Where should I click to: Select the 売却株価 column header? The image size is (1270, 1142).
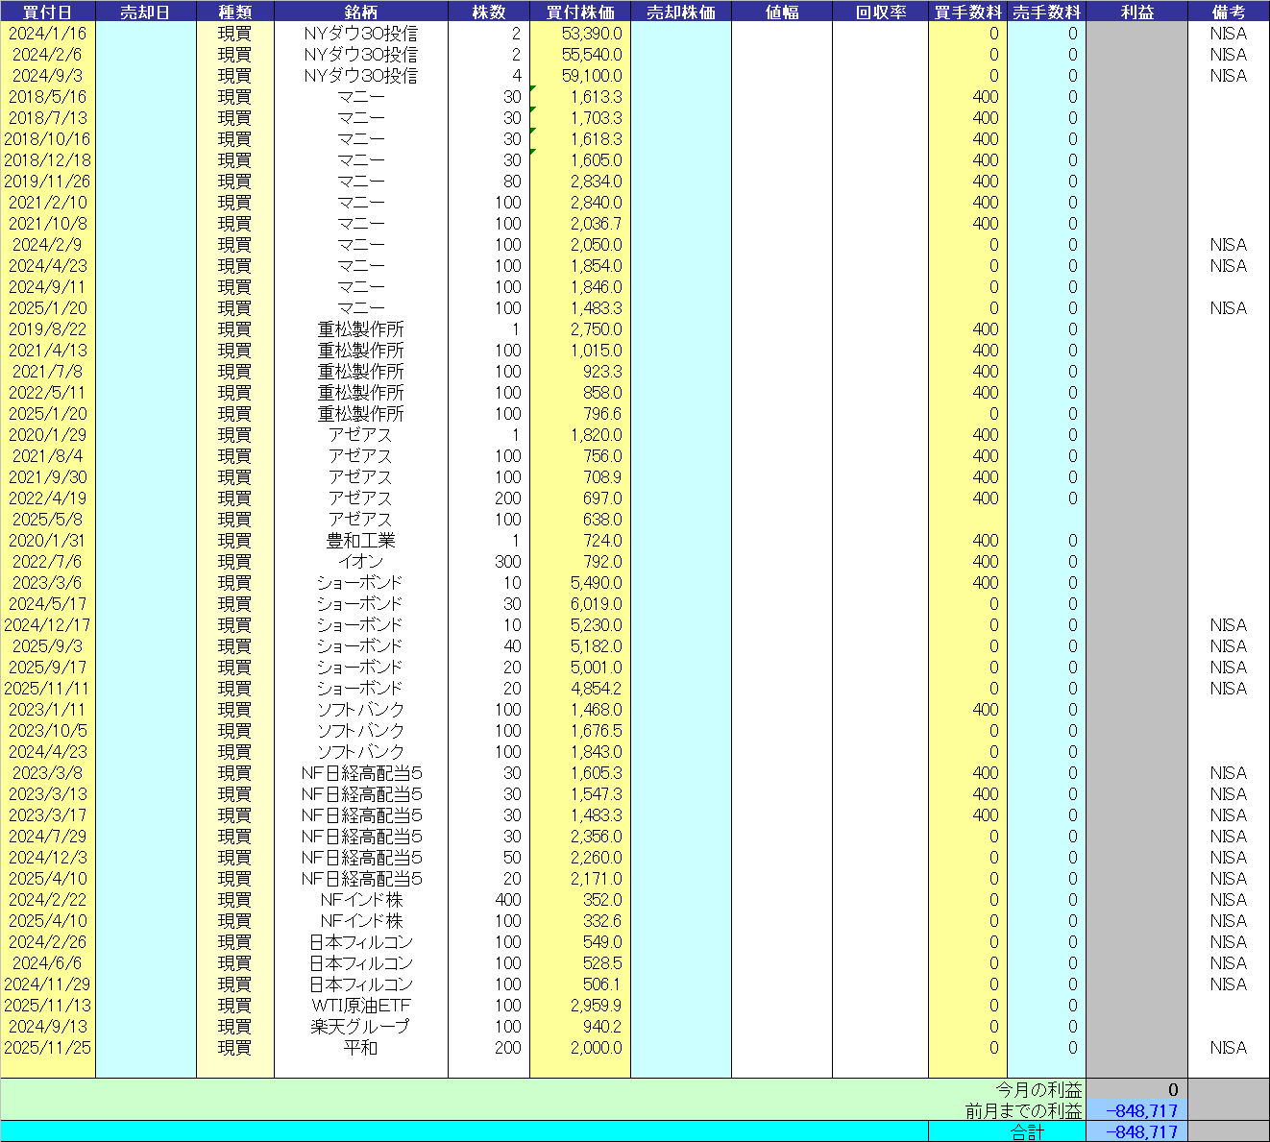click(x=680, y=12)
